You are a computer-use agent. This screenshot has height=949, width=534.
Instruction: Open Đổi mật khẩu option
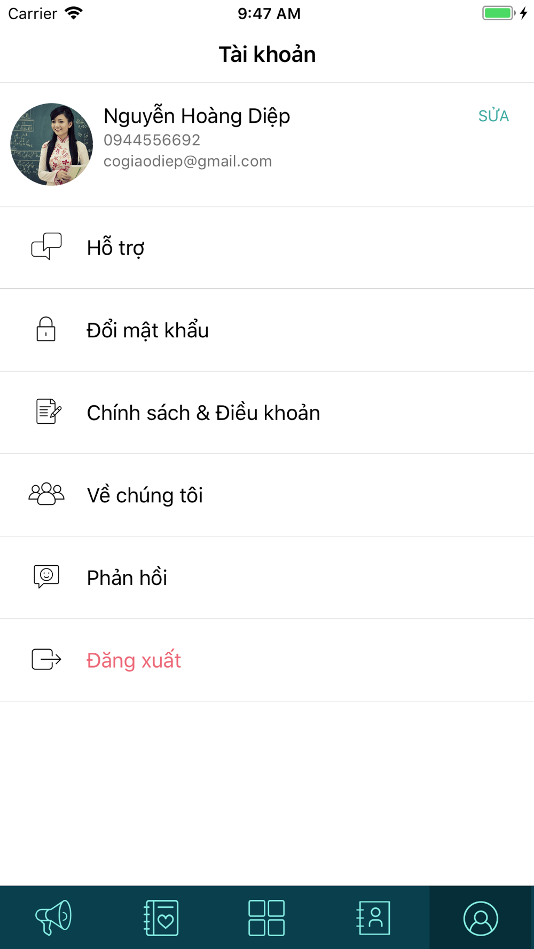pyautogui.click(x=267, y=330)
